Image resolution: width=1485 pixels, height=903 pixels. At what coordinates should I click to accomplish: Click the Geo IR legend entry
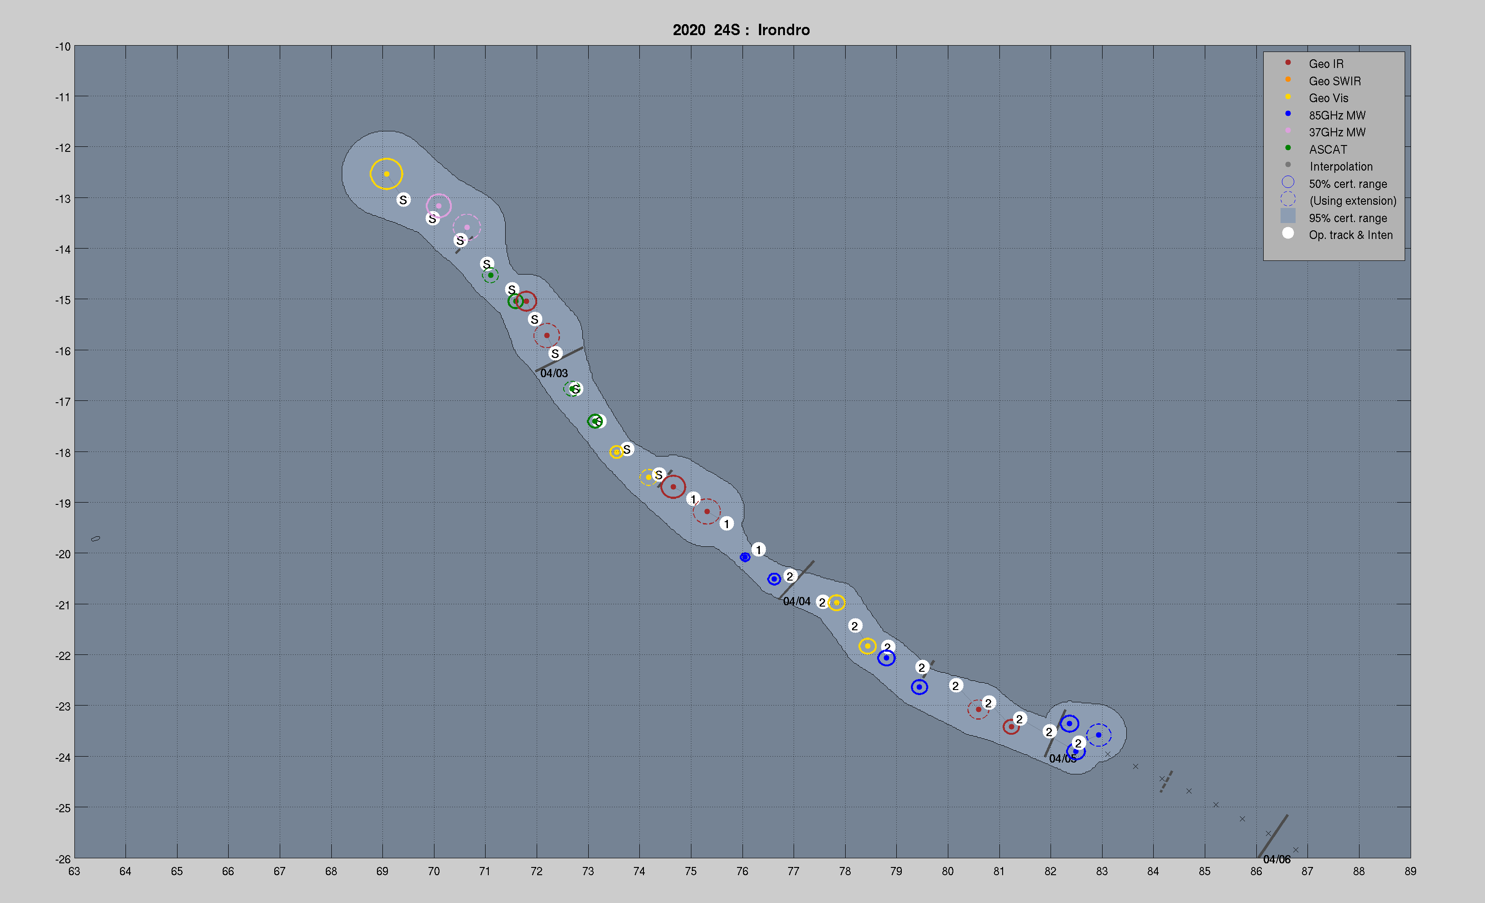[1326, 64]
